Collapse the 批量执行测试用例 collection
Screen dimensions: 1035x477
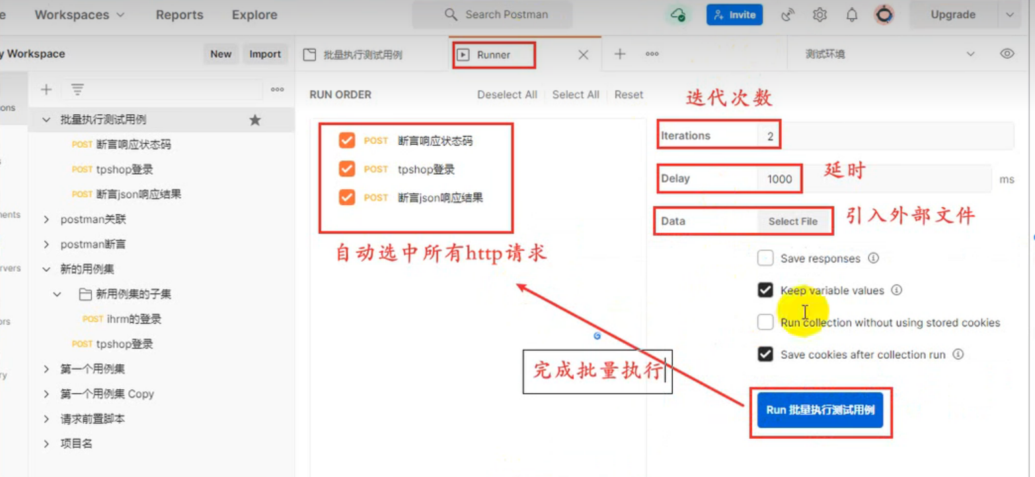[x=46, y=120]
